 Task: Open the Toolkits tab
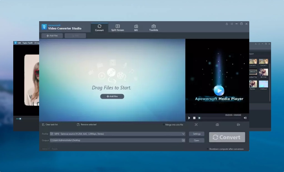(154, 28)
